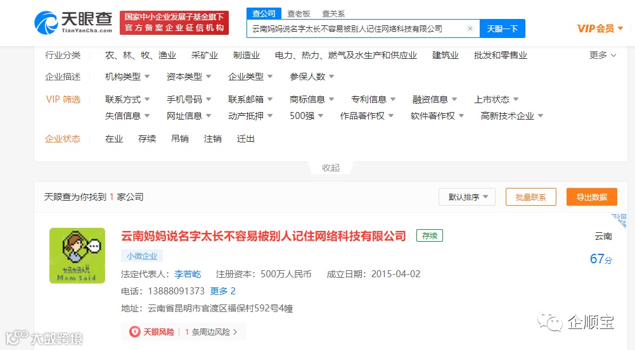Open the VIP会员 dropdown menu
The width and height of the screenshot is (635, 350).
pos(600,28)
